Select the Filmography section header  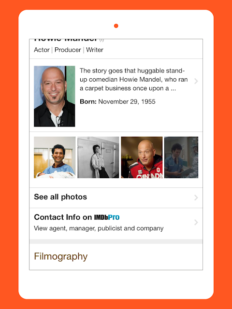pyautogui.click(x=61, y=256)
